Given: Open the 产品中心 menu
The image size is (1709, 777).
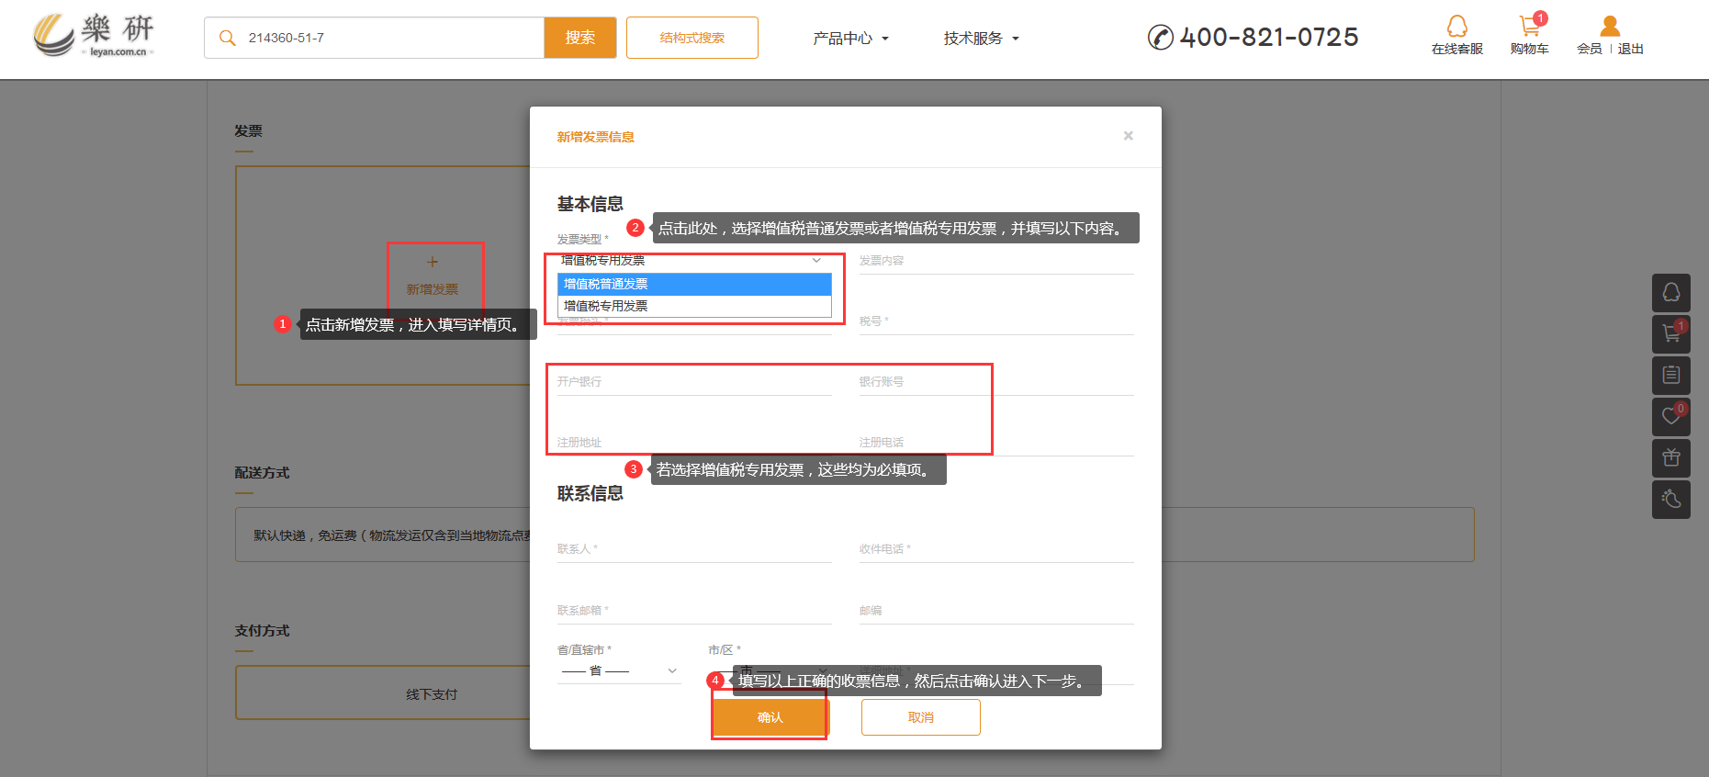Looking at the screenshot, I should [850, 39].
